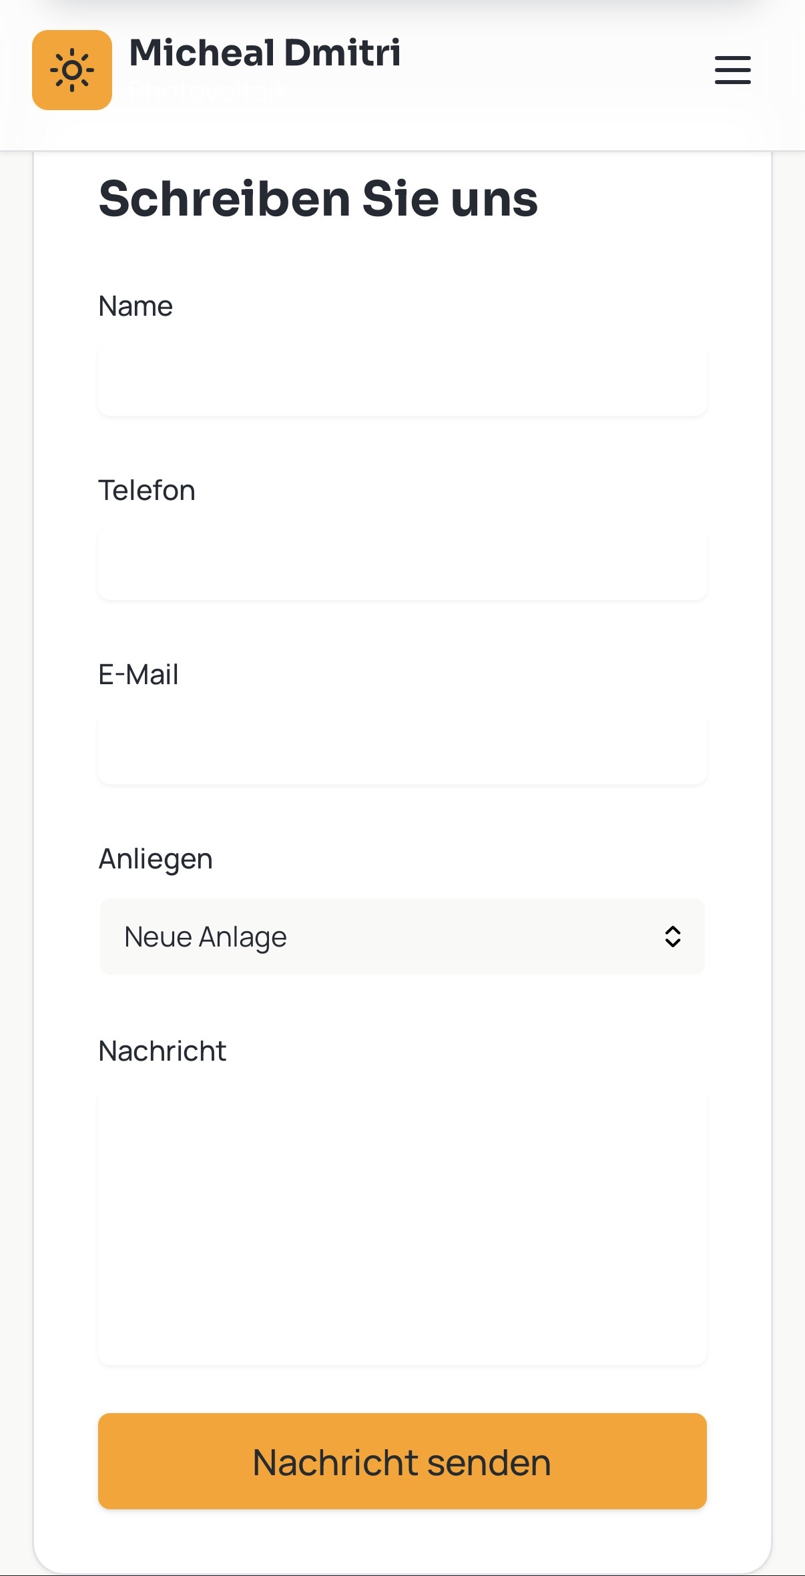This screenshot has width=805, height=1576.
Task: Click the faded Photovoltaik subtitle under brand name
Action: [208, 92]
